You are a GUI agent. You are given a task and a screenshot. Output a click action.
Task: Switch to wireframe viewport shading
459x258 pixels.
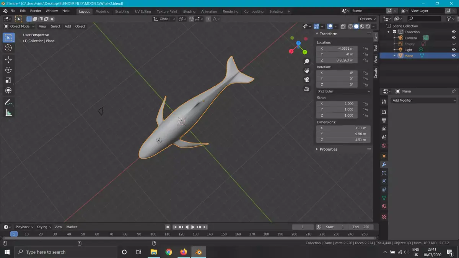tap(350, 26)
